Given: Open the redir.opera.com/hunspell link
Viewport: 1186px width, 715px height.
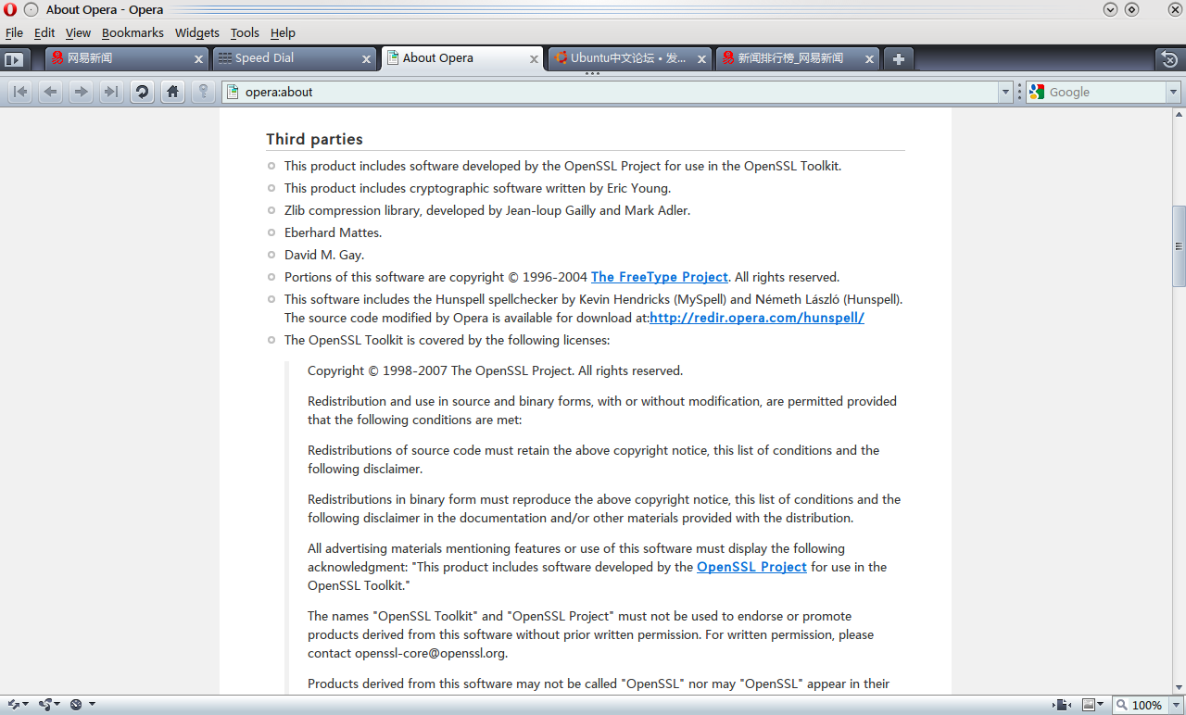Looking at the screenshot, I should pos(757,318).
